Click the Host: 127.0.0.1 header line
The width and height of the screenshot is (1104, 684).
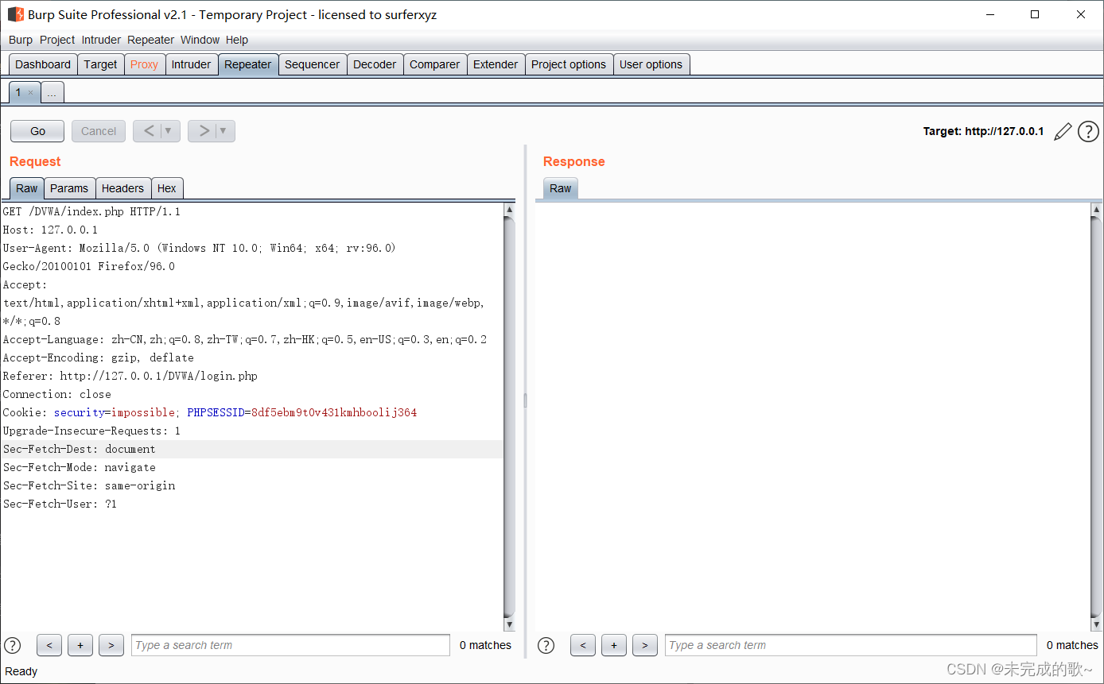(x=50, y=230)
